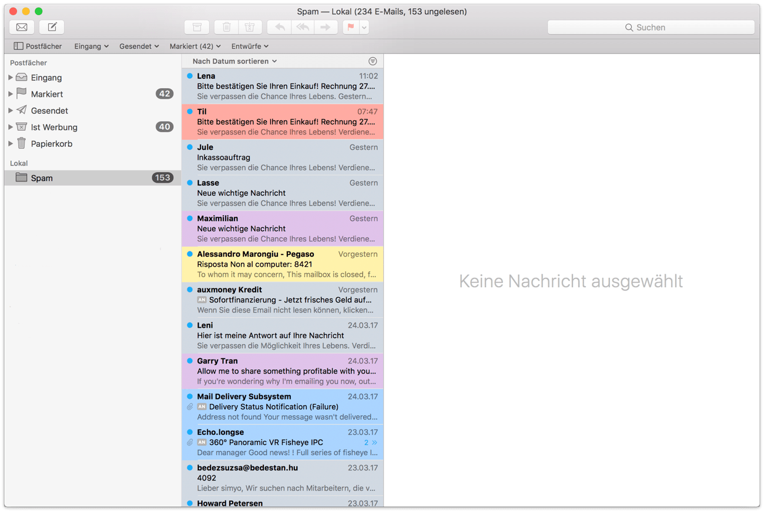Open the purple email from Maximilian
The height and width of the screenshot is (511, 764).
(x=283, y=228)
